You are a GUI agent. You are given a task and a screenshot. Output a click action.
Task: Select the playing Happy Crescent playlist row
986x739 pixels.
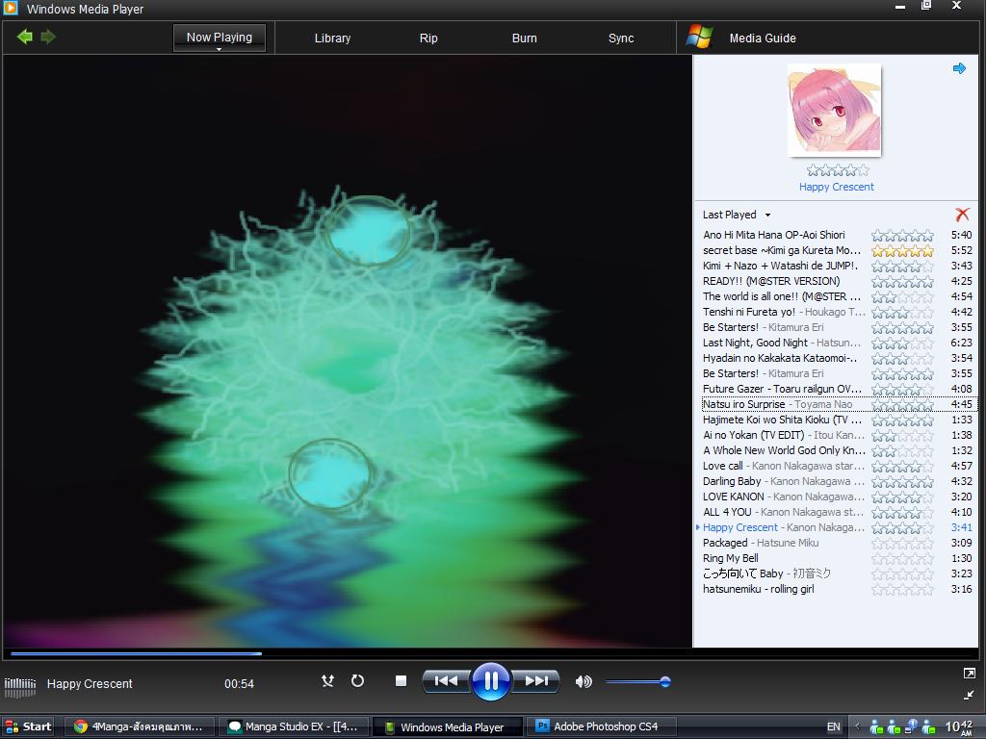tap(837, 527)
